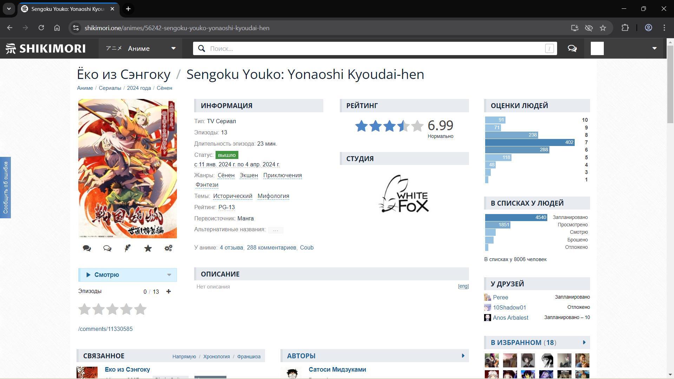Focus the Поиск search field
This screenshot has height=379, width=674.
click(x=376, y=48)
